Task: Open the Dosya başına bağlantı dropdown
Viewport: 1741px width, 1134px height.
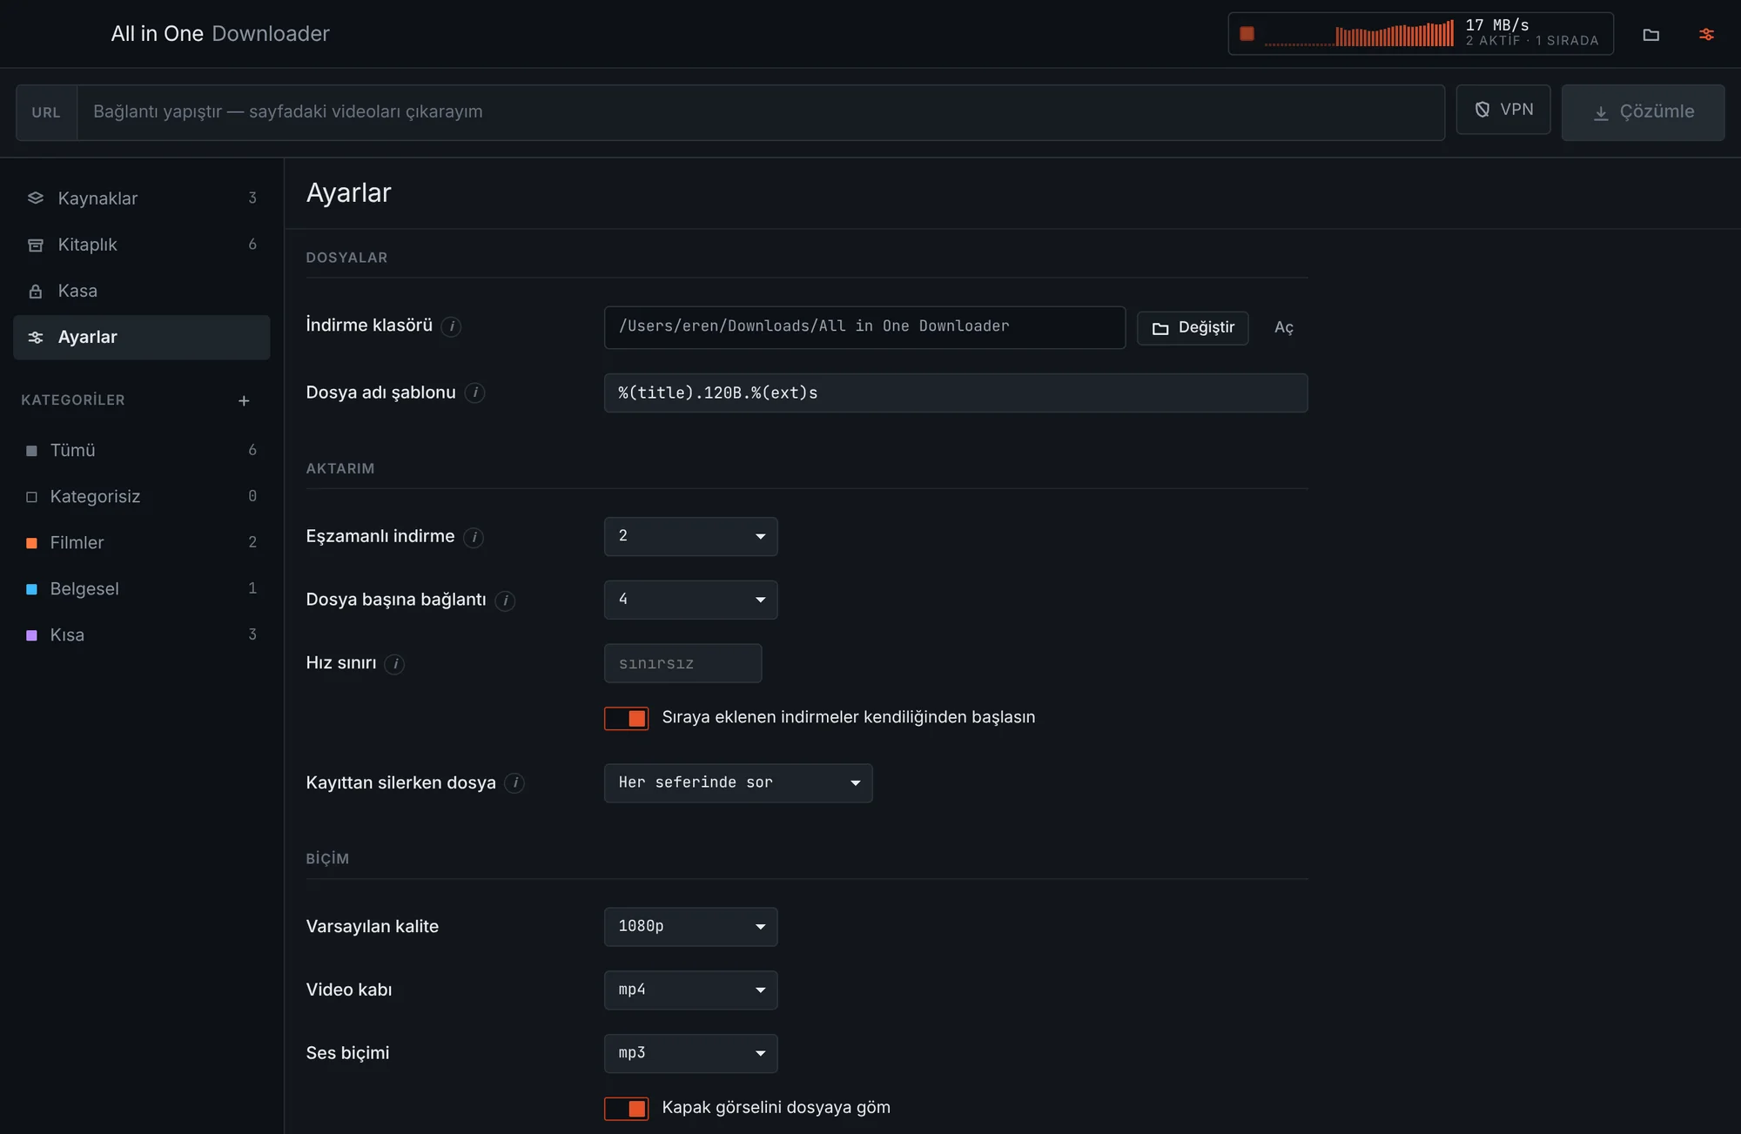Action: (690, 600)
